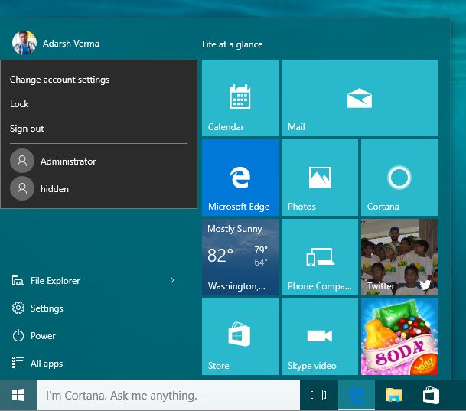Open File Explorer from the taskbar
466x411 pixels.
(393, 395)
